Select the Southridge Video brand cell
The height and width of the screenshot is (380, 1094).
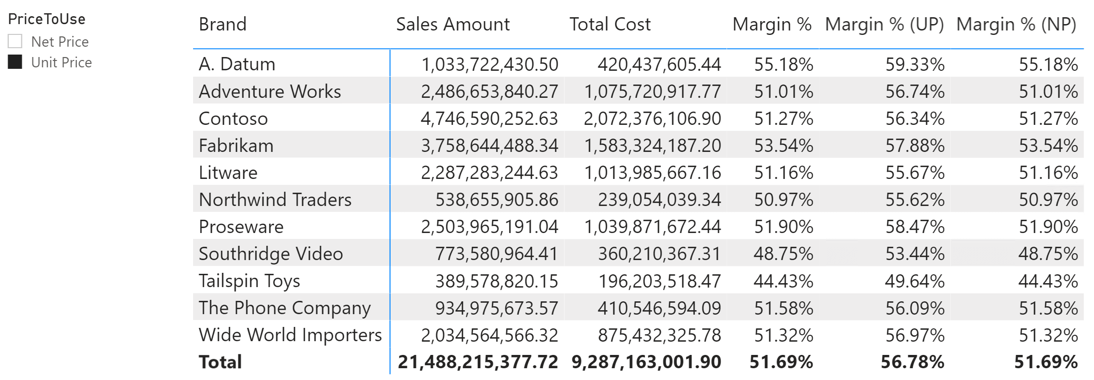(x=270, y=254)
